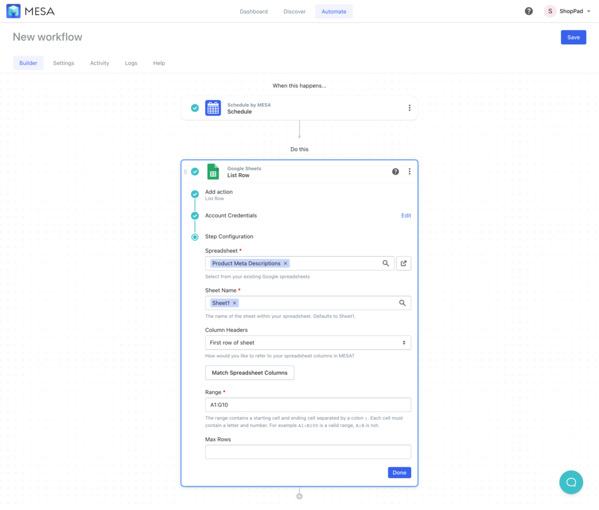Remove the Product Meta Descriptions spreadsheet selection
The height and width of the screenshot is (510, 599).
(285, 263)
